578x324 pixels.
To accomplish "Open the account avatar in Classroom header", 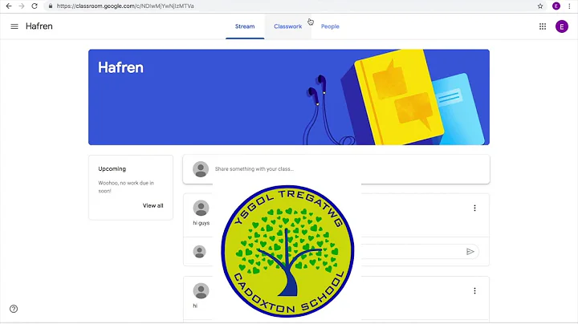I will pyautogui.click(x=562, y=26).
